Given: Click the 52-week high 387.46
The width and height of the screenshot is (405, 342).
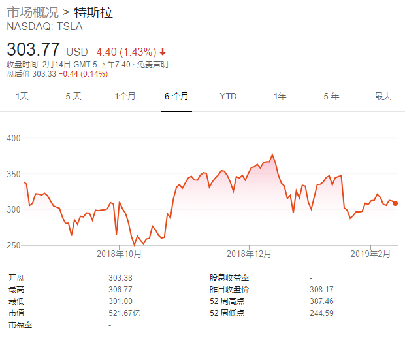Looking at the screenshot, I should (321, 301).
